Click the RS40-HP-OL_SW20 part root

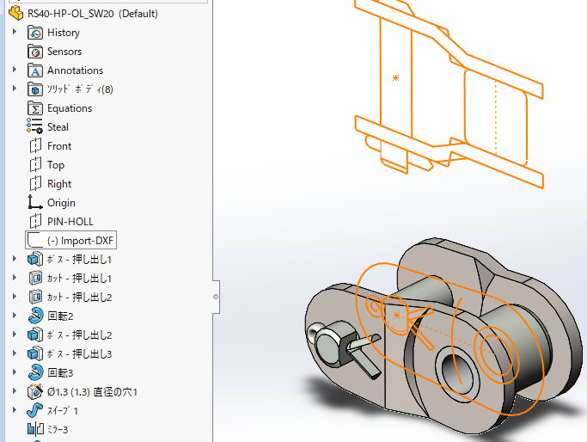click(x=83, y=14)
